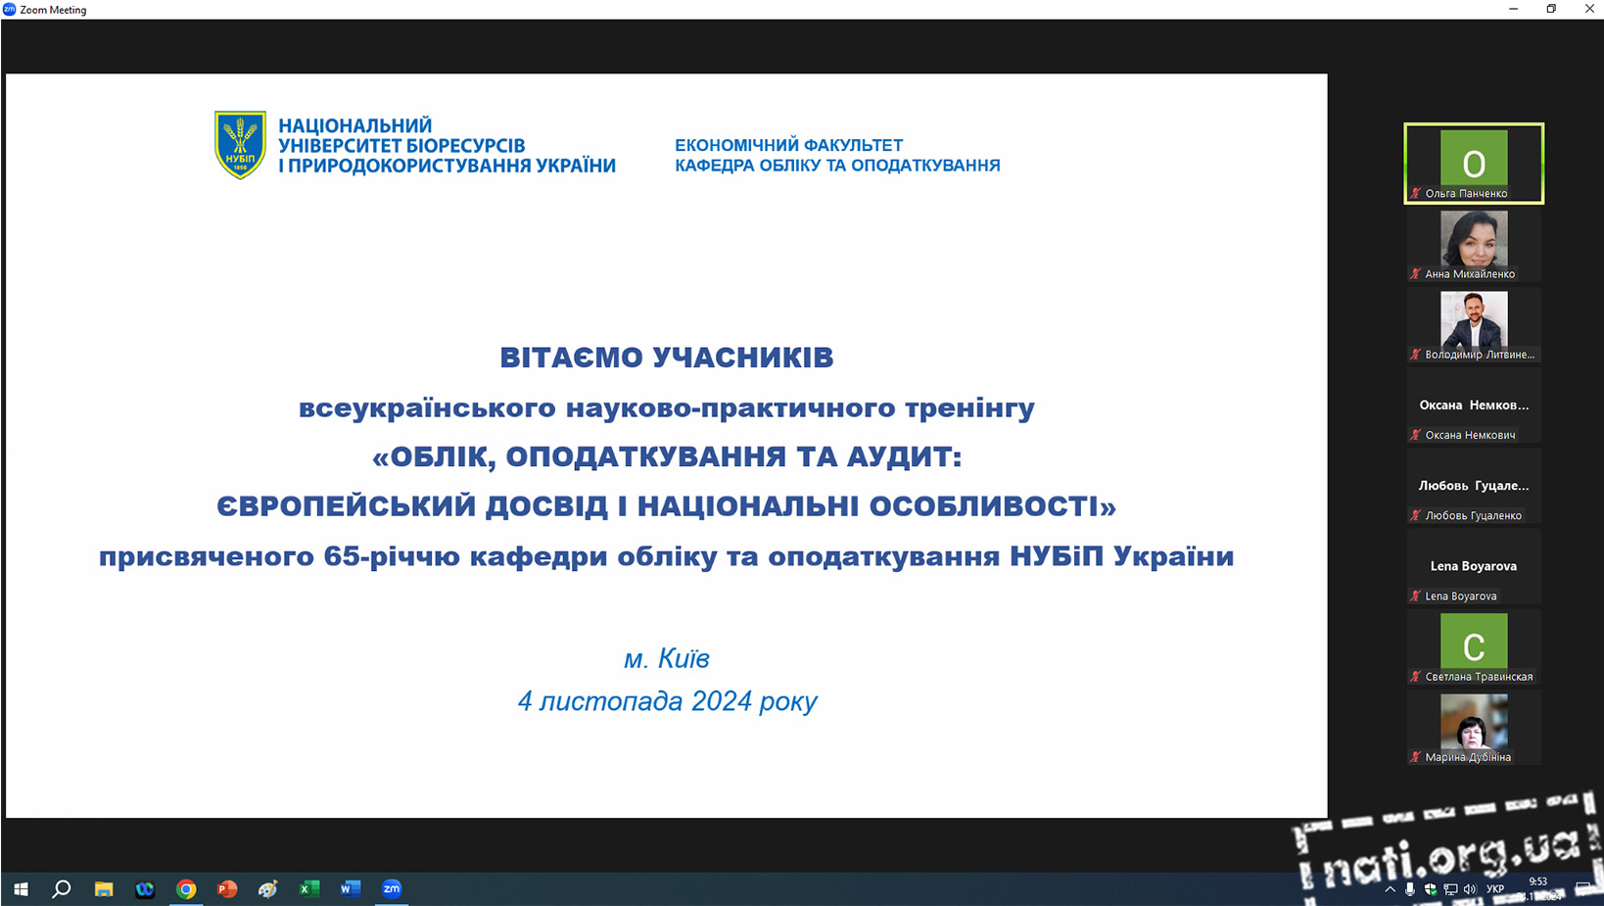Switch to PowerPoint in taskbar
Viewport: 1604px width, 906px height.
coord(227,889)
